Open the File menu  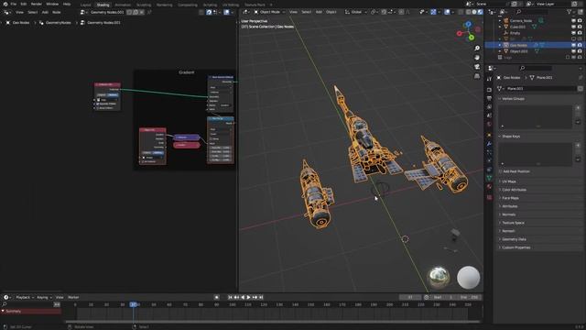coord(14,4)
